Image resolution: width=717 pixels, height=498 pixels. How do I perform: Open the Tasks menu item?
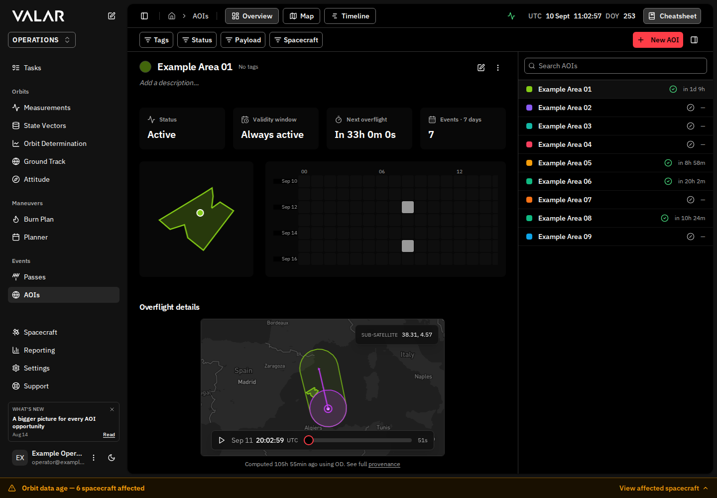[64, 68]
